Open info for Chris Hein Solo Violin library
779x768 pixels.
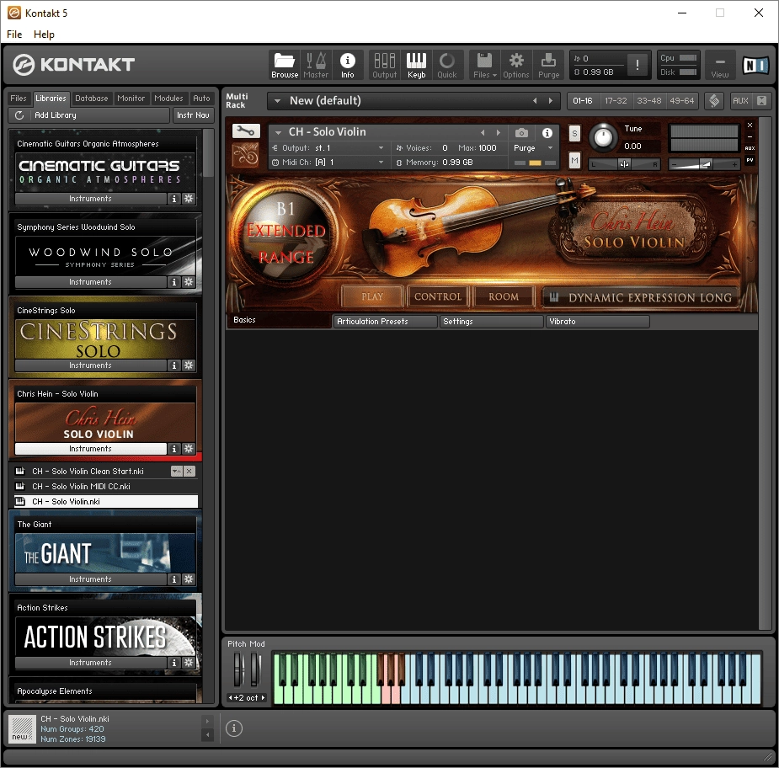(173, 449)
